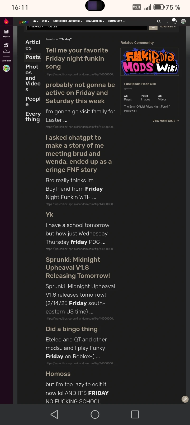Click the VIEW MORE WIKIS link

[x=166, y=121]
